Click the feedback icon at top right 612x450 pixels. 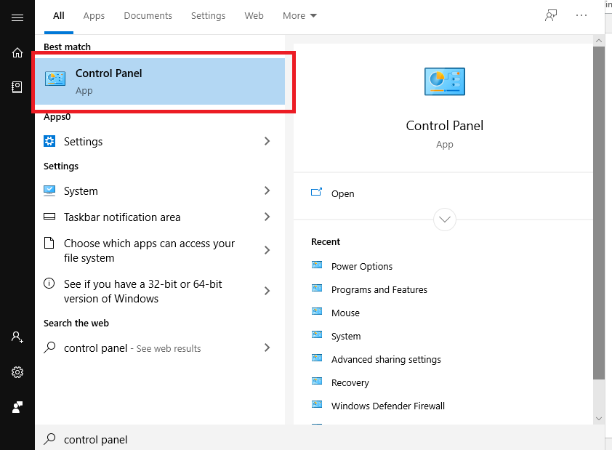pyautogui.click(x=552, y=15)
